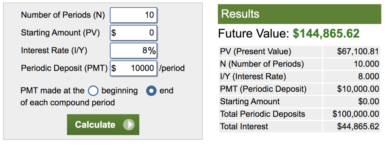Image resolution: width=386 pixels, height=146 pixels.
Task: Click the arrow icon on Calculate button
Action: coord(129,125)
